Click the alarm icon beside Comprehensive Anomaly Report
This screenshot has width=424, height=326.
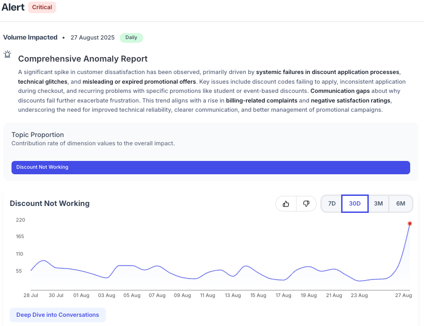[7, 54]
